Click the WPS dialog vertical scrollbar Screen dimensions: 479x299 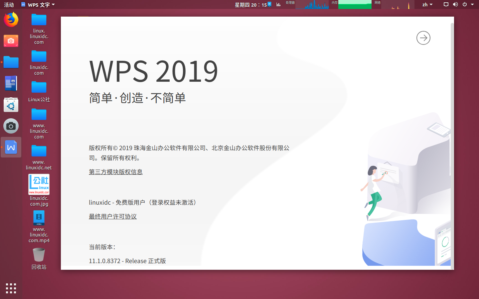452,146
